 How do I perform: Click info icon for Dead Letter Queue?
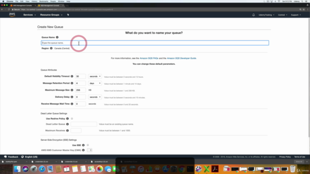pyautogui.click(x=67, y=124)
